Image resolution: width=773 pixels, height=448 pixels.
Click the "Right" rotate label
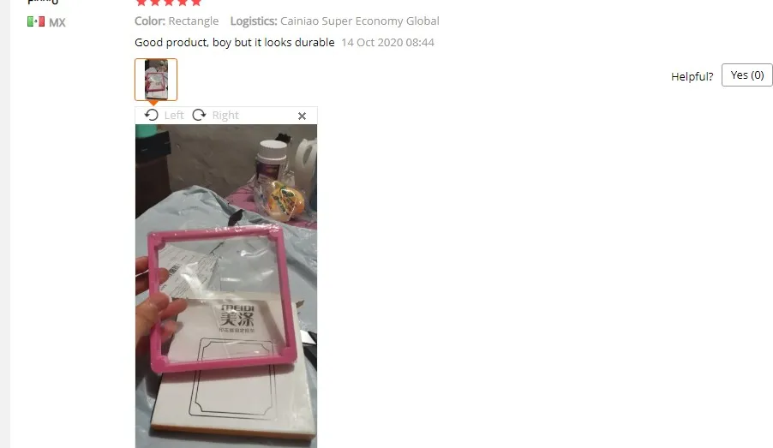(x=225, y=116)
